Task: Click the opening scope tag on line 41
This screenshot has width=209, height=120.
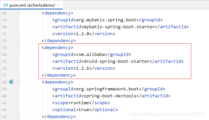Action: pos(61,103)
